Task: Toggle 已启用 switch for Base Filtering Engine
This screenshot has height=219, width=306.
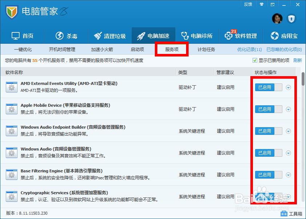Action: click(x=269, y=175)
